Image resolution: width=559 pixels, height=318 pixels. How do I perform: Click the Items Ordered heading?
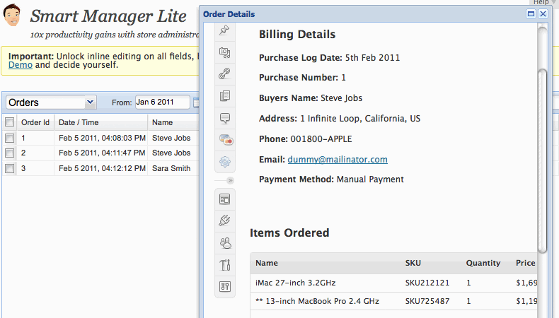coord(289,233)
